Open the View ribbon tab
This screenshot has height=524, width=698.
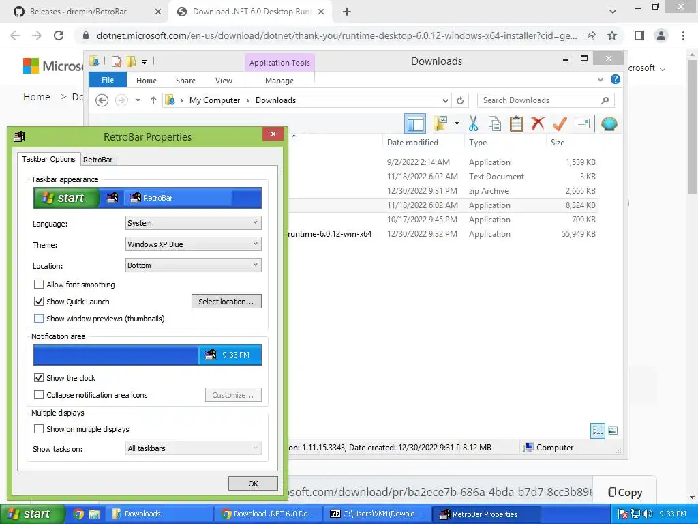[224, 81]
